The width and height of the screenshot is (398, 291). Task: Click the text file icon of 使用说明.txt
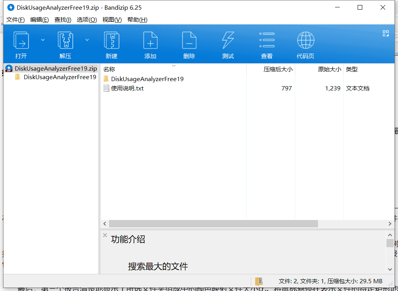click(x=106, y=88)
